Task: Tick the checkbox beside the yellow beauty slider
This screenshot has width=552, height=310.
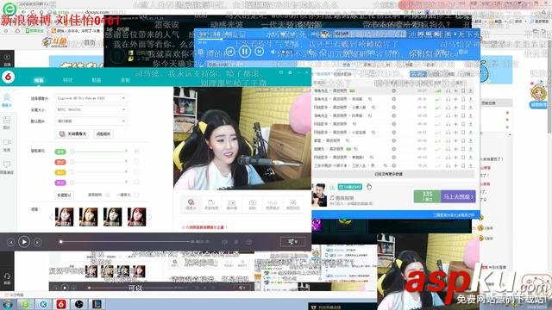Action: tap(136, 172)
